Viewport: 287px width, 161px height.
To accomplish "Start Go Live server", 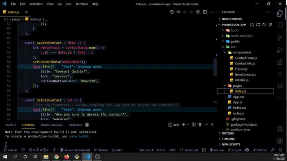I will (x=217, y=150).
